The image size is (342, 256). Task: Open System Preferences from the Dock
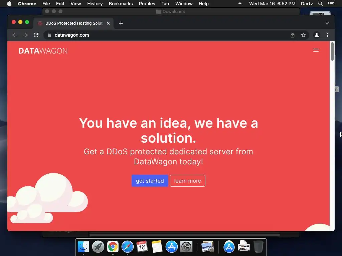[186, 247]
